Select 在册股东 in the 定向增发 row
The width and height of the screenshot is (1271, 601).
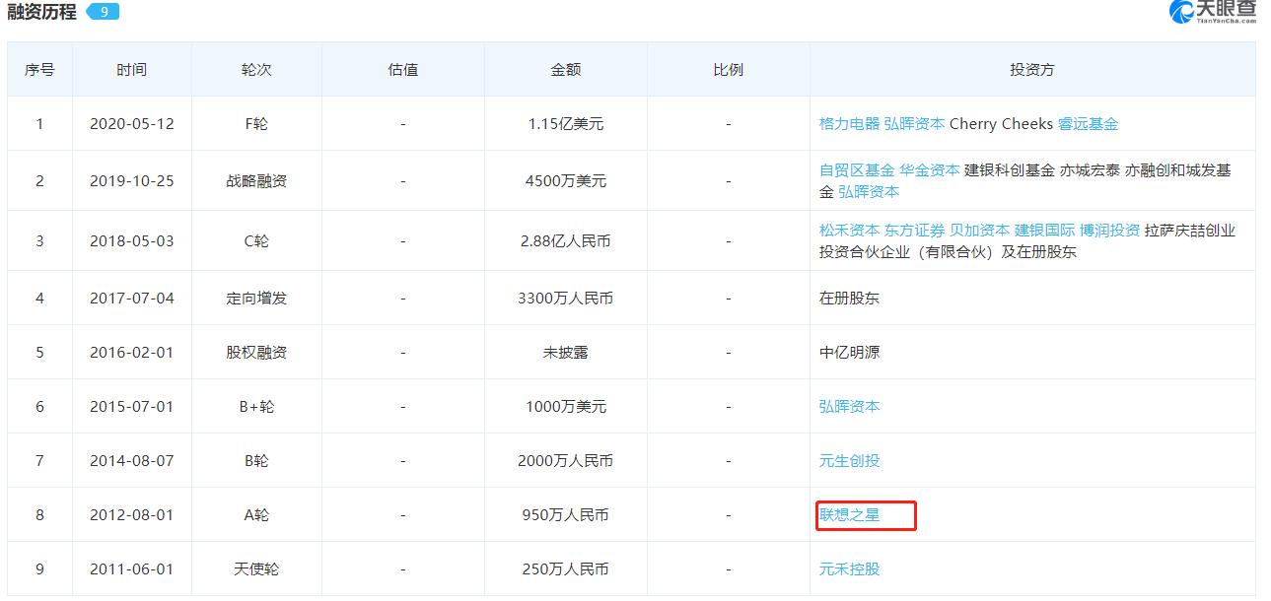(x=849, y=298)
